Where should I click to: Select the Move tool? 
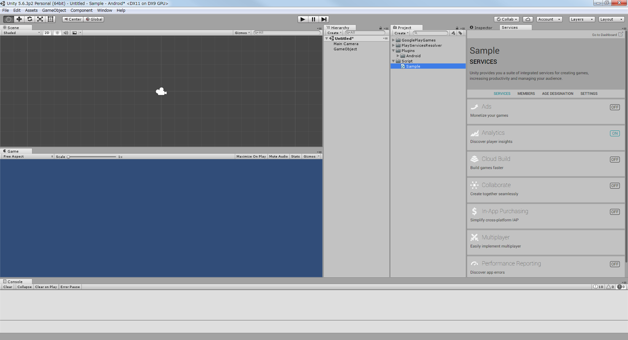19,19
